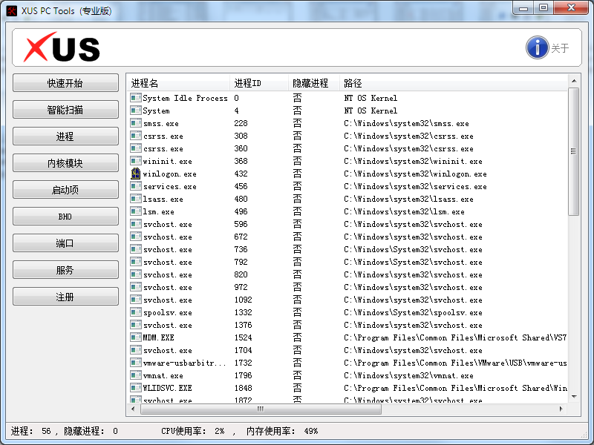
Task: Select the winlogon.exe process icon
Action: [x=135, y=174]
